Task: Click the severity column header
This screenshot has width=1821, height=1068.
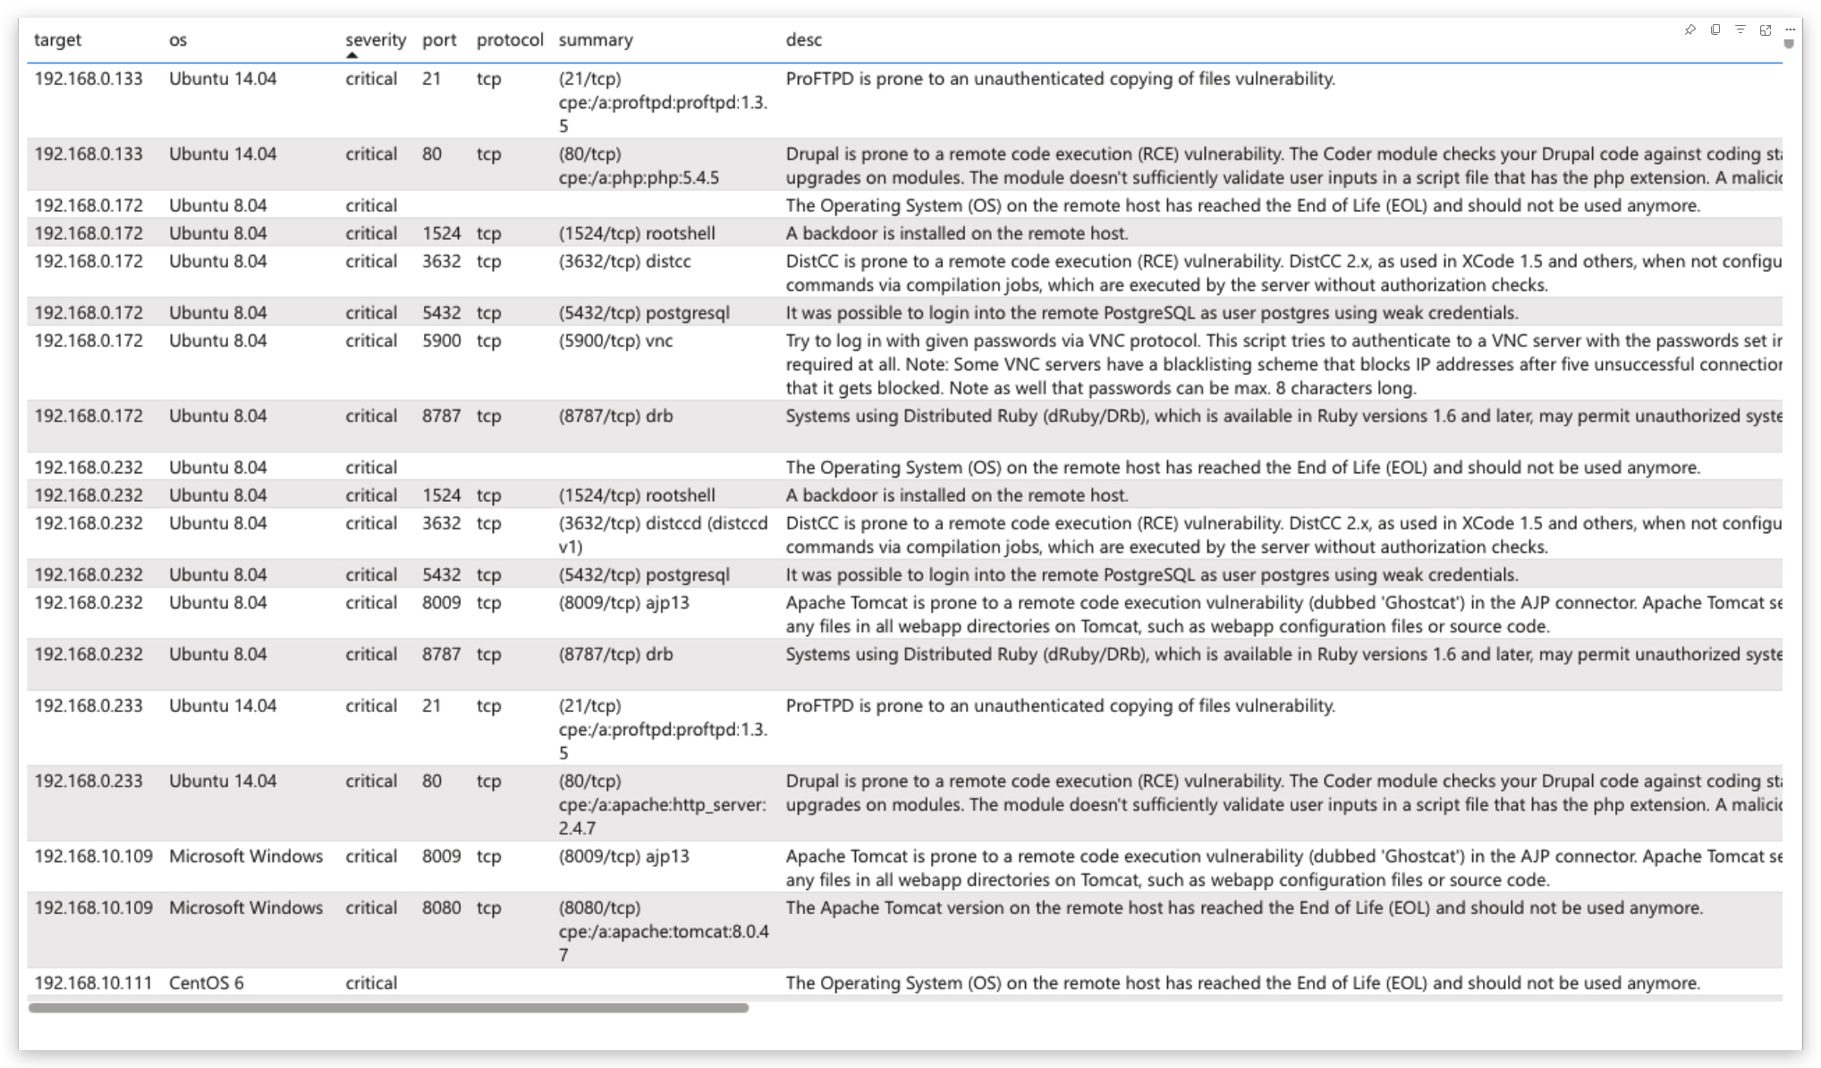Action: [375, 39]
